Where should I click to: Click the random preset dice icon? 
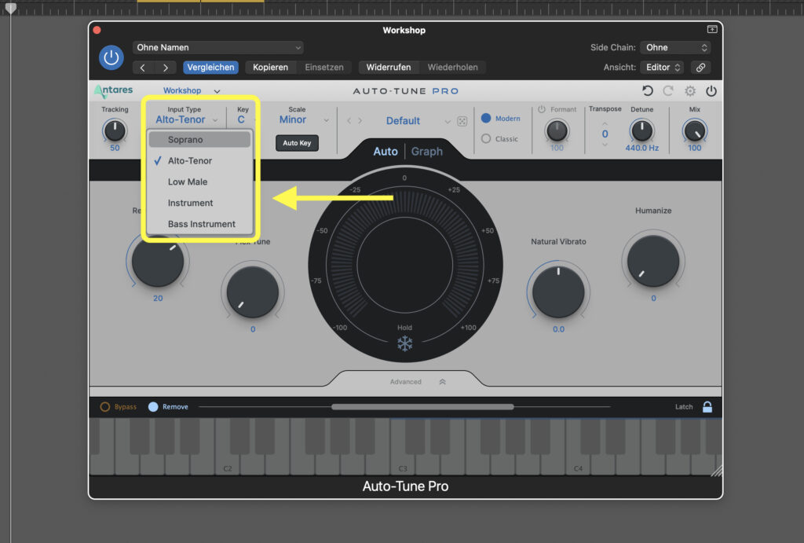(x=462, y=121)
